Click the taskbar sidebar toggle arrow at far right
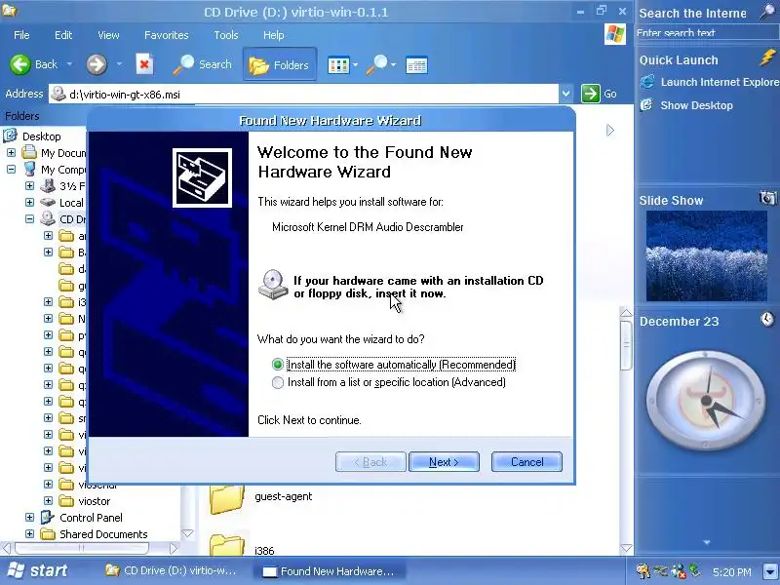This screenshot has height=585, width=780. (770, 571)
